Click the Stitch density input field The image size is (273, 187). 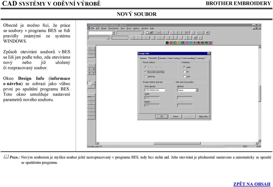tap(154, 90)
